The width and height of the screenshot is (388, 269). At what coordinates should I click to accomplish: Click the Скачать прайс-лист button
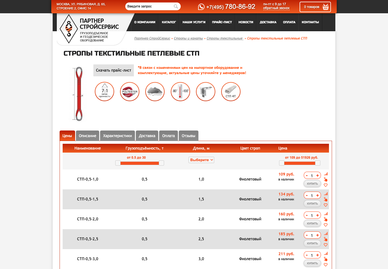click(113, 70)
